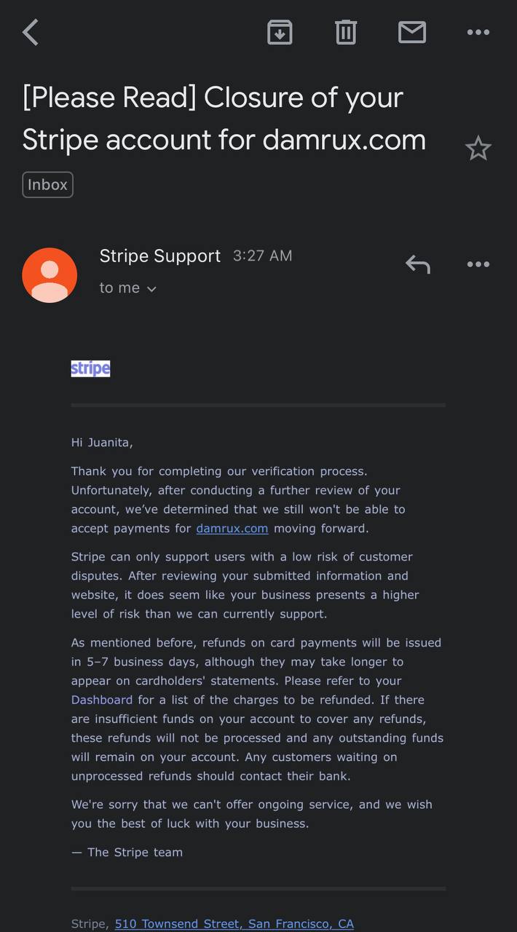Open the Dashboard link
The width and height of the screenshot is (517, 932).
pos(102,700)
